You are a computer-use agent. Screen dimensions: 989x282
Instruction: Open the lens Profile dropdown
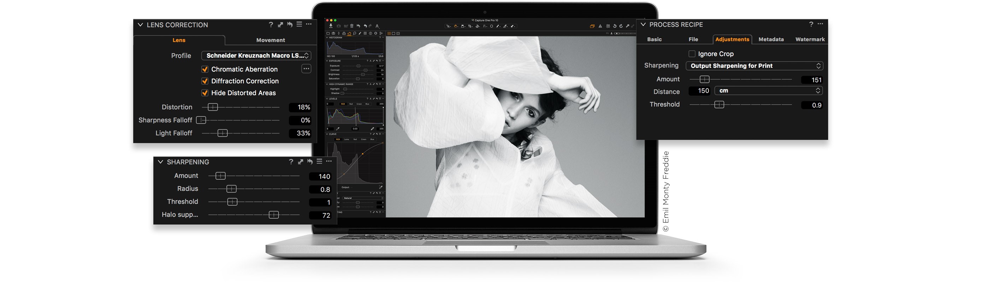tap(256, 56)
